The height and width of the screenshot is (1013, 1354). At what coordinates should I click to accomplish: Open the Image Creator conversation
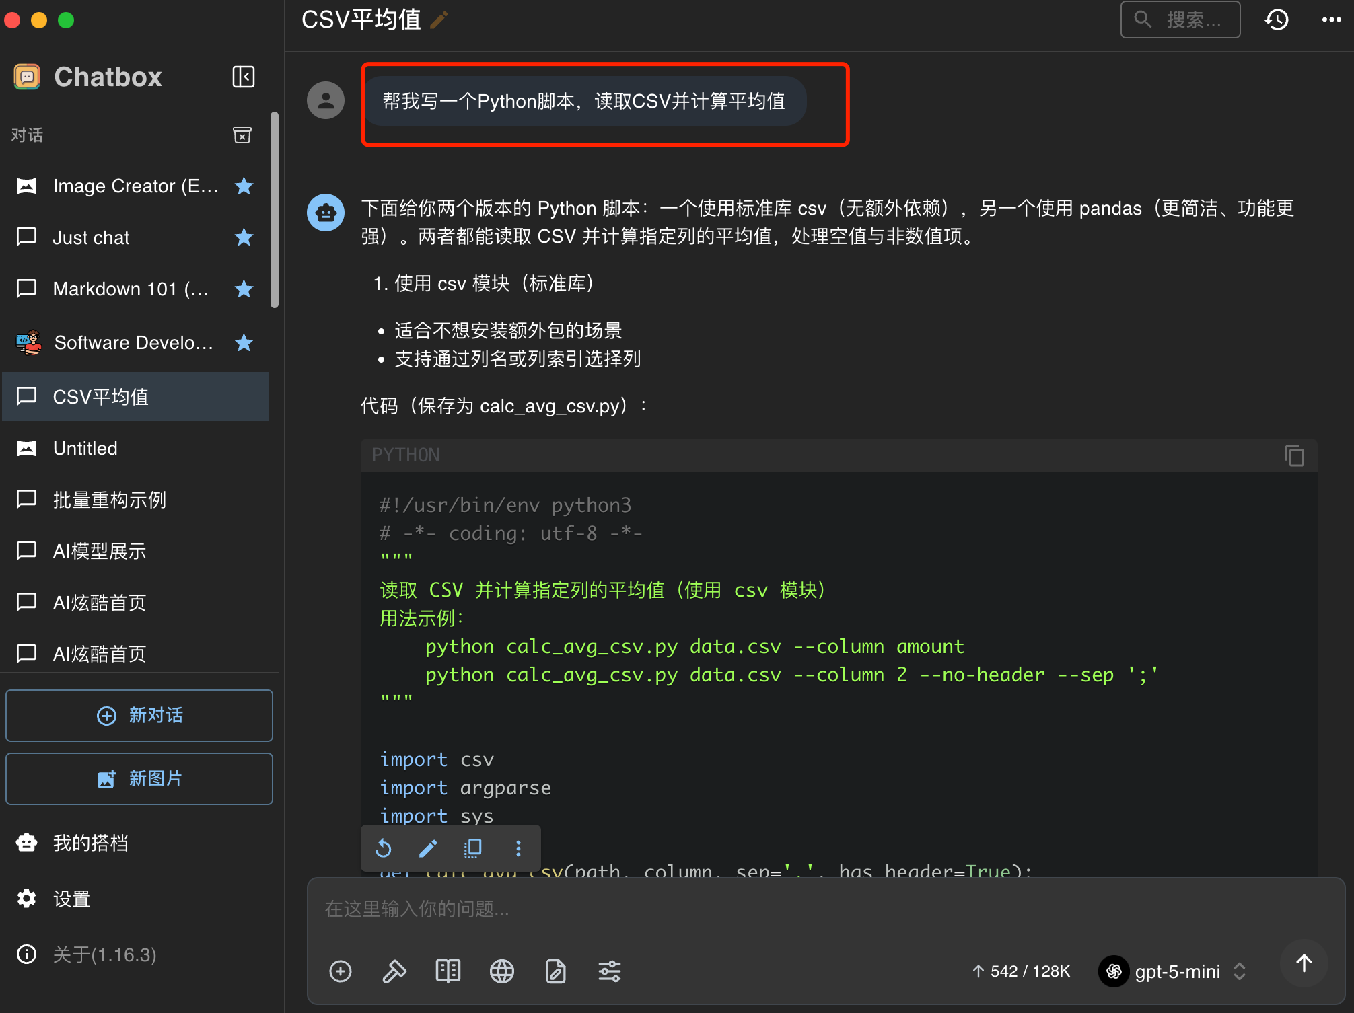pos(135,186)
